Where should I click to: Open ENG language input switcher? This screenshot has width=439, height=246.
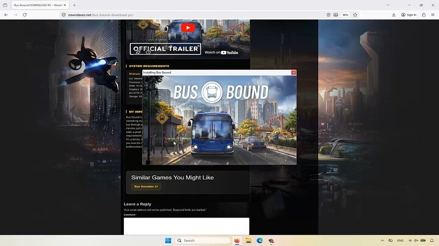401,241
